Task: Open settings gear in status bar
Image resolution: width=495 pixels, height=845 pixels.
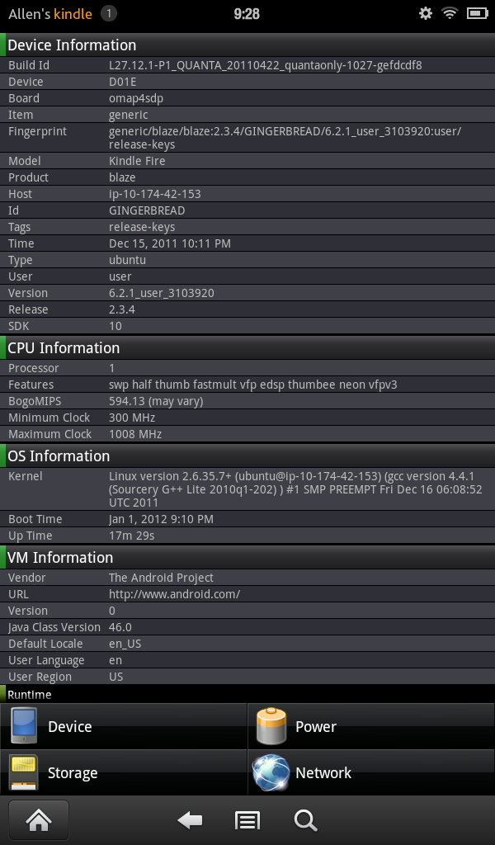Action: pyautogui.click(x=426, y=13)
